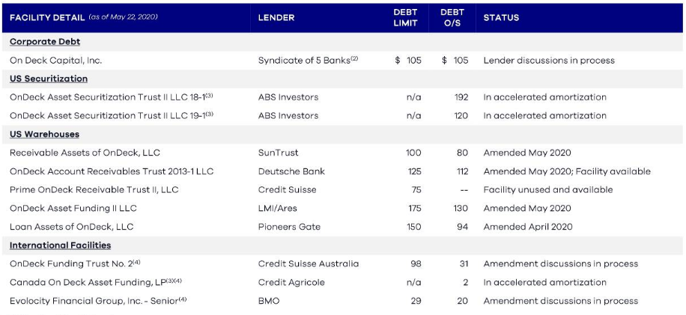Click the DEBT LIMIT column header
Image resolution: width=686 pixels, height=315 pixels.
click(x=405, y=17)
